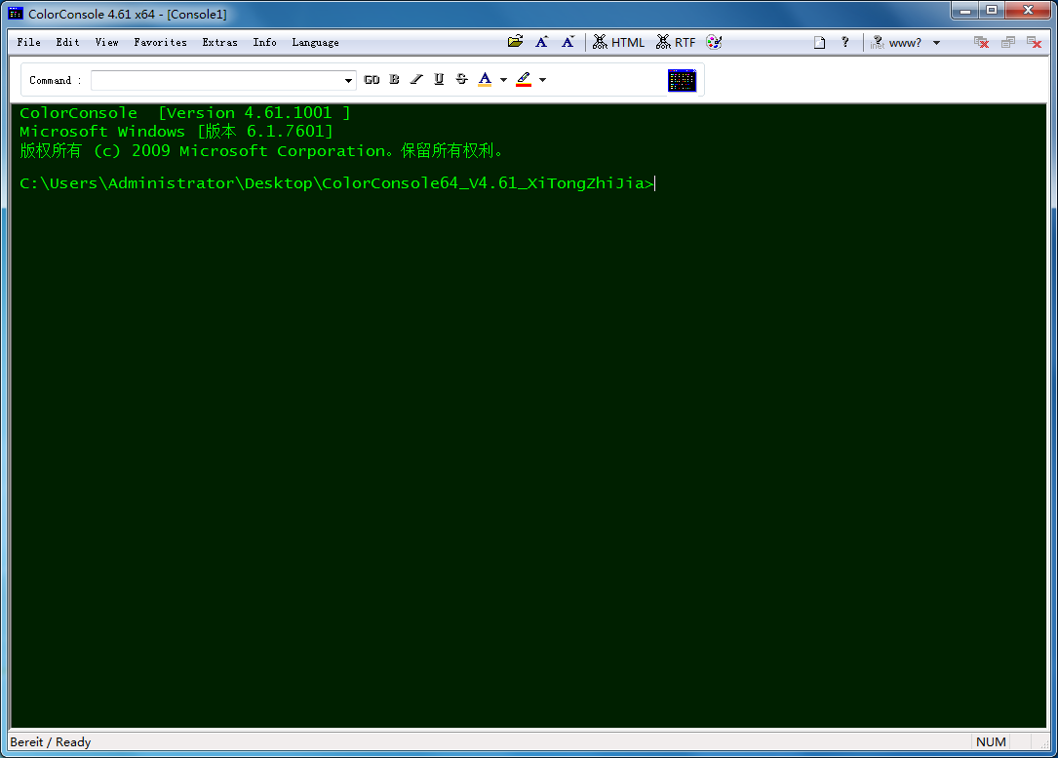Toggle underline formatting
1058x758 pixels.
pyautogui.click(x=439, y=80)
